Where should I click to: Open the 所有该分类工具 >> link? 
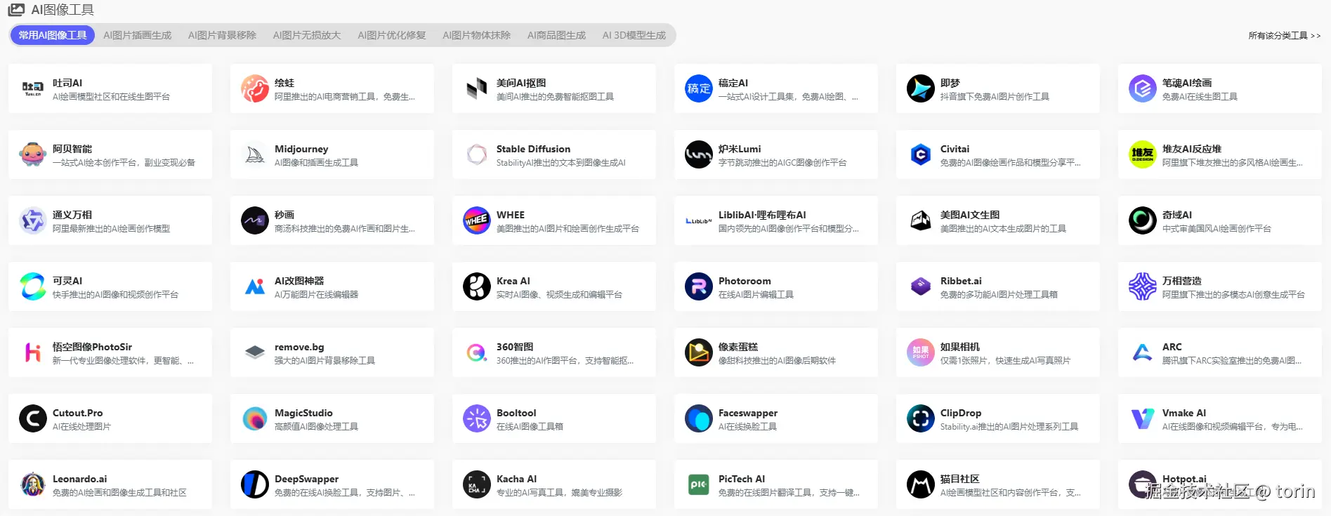coord(1285,36)
